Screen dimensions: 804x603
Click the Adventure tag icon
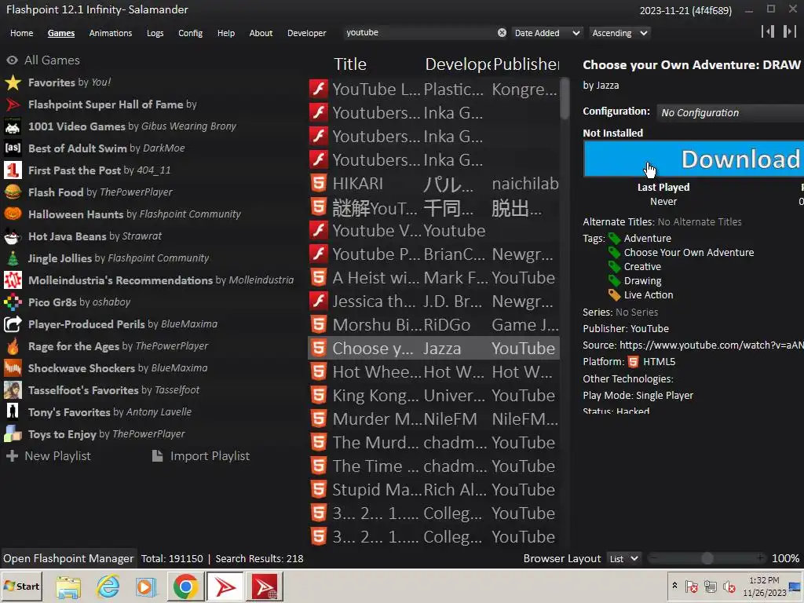coord(614,239)
